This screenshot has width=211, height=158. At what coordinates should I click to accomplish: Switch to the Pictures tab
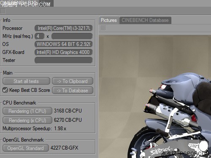[x=109, y=20]
